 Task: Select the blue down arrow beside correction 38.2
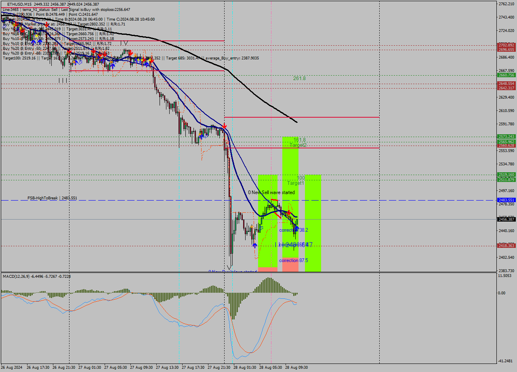(x=296, y=228)
